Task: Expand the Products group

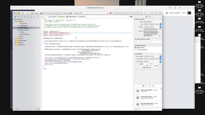Action: point(15,43)
